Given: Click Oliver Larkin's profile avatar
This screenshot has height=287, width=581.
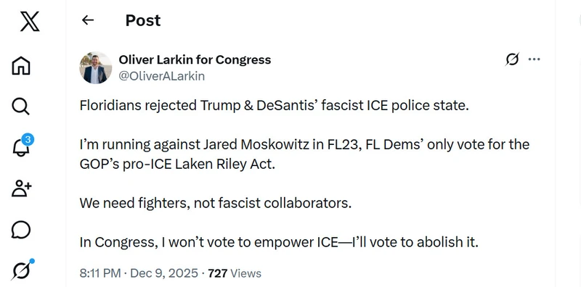Looking at the screenshot, I should (x=95, y=67).
